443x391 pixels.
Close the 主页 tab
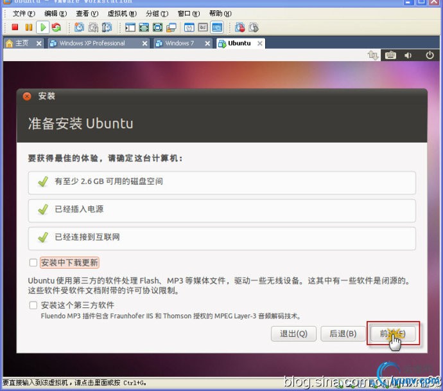click(39, 43)
